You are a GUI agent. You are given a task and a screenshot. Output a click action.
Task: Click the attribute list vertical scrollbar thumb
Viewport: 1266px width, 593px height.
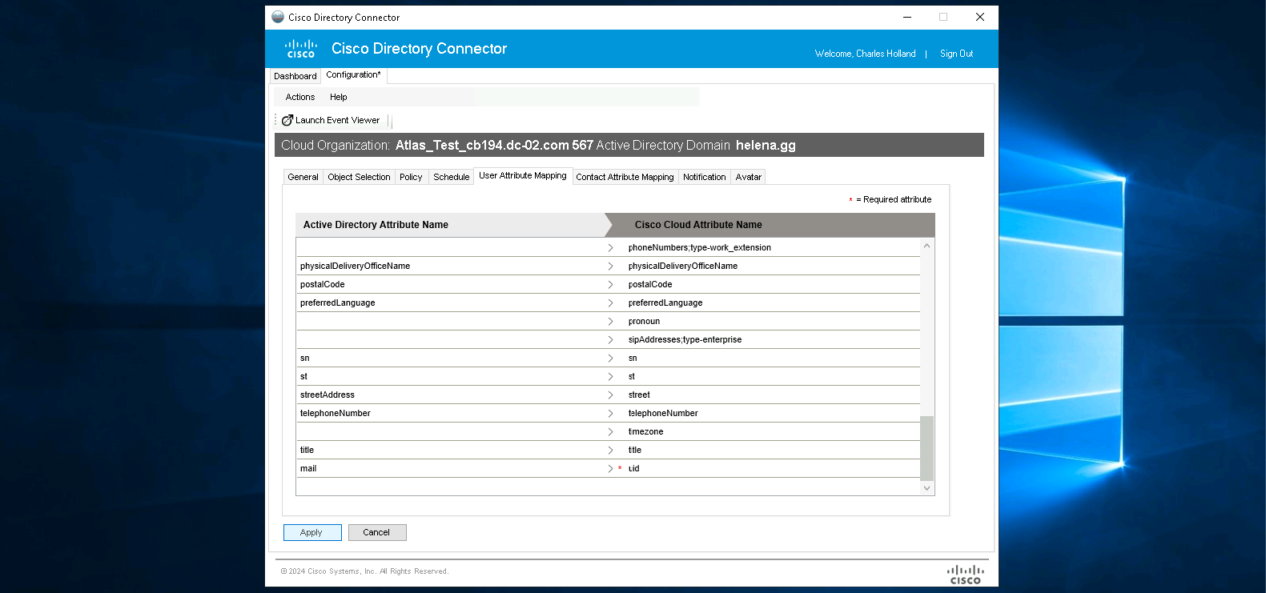(926, 447)
